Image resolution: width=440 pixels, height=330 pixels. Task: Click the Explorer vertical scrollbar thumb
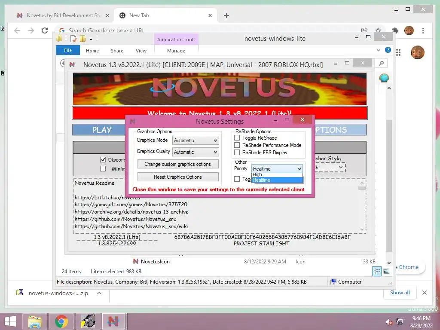[x=388, y=185]
